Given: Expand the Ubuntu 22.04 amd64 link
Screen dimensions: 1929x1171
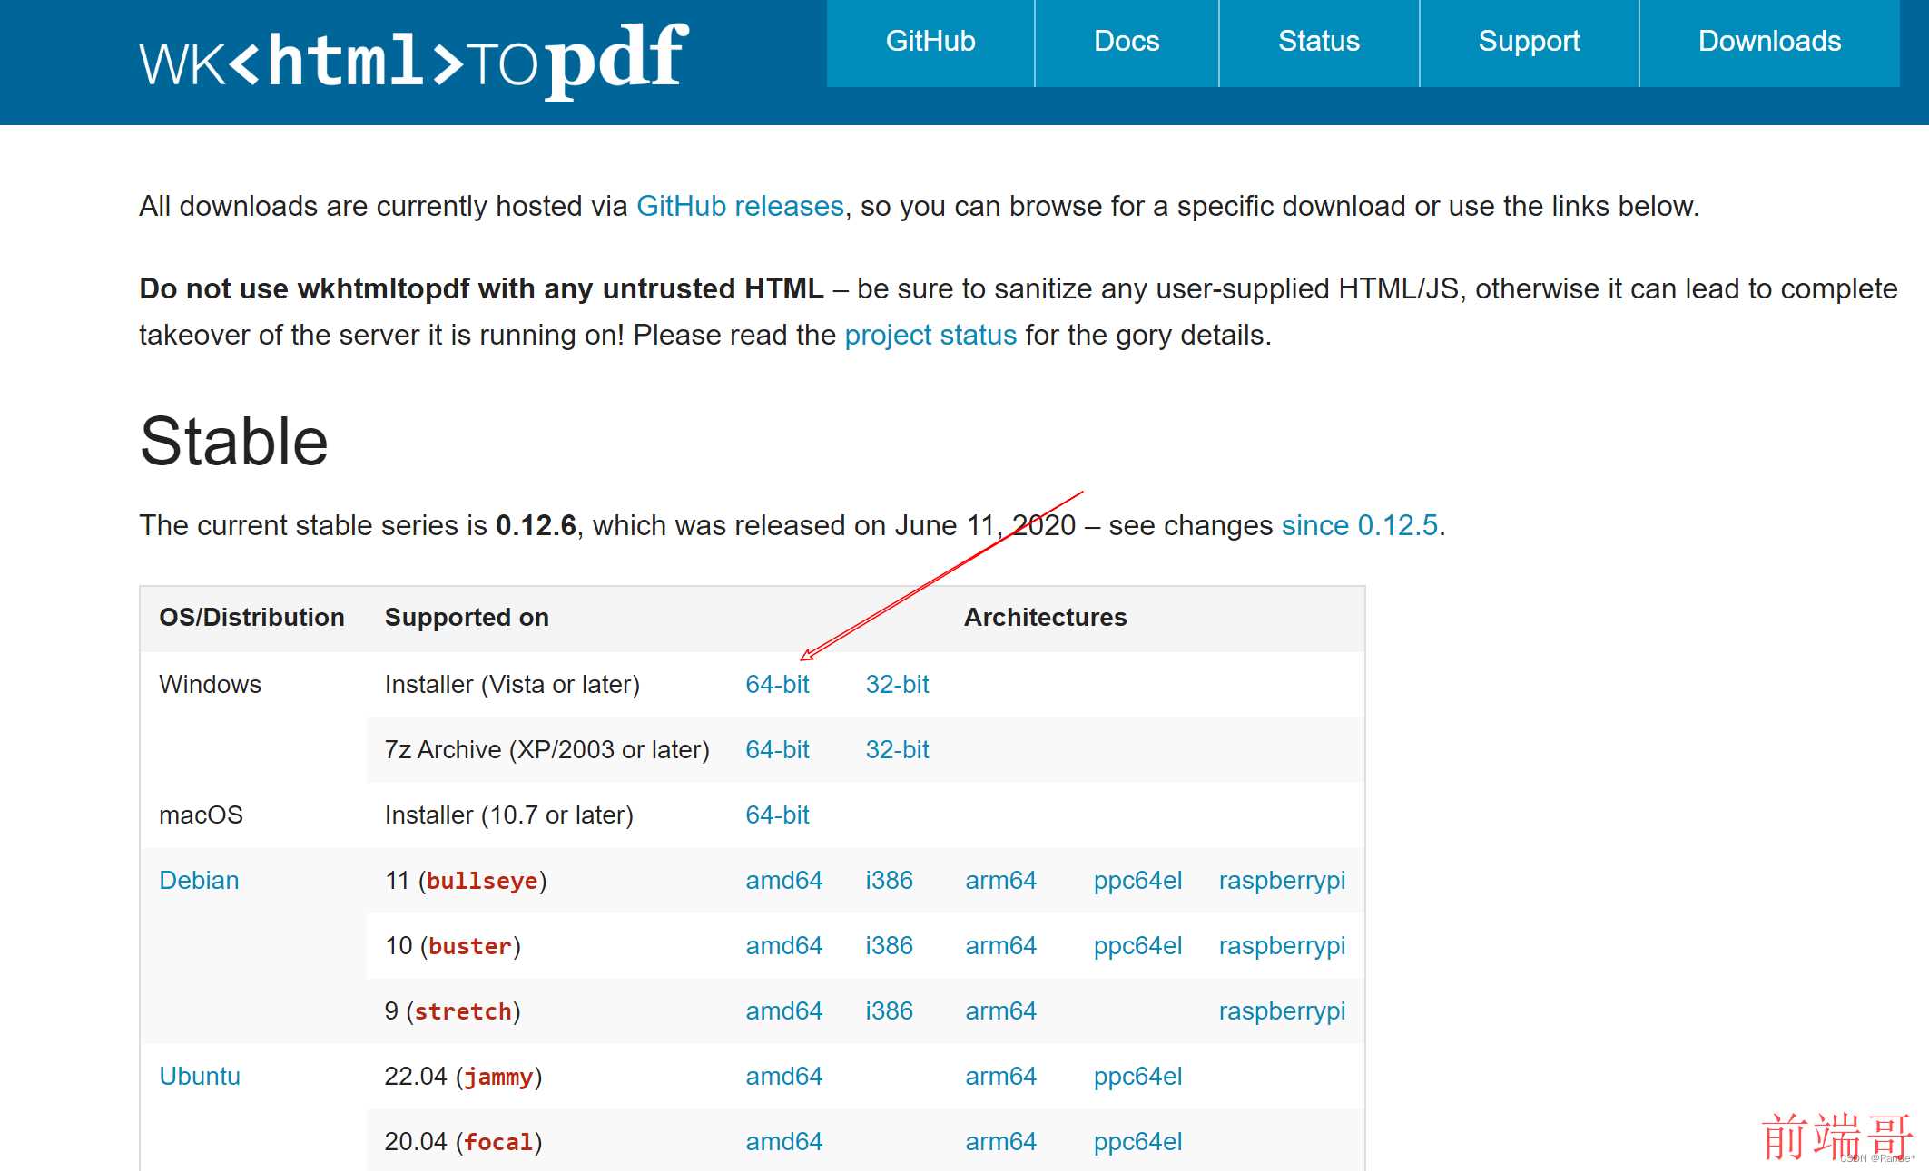Looking at the screenshot, I should tap(780, 1076).
